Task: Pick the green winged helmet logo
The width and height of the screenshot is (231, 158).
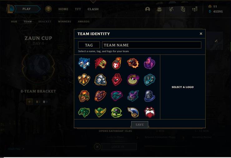Action: 100,112
